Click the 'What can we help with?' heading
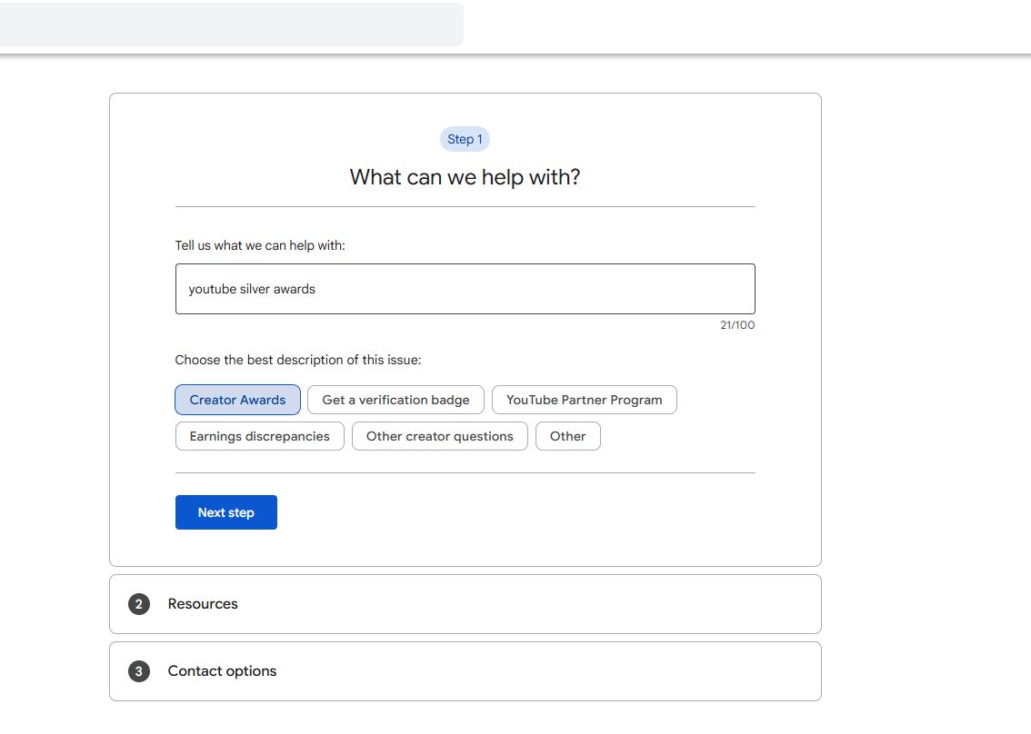Image resolution: width=1031 pixels, height=734 pixels. (x=465, y=177)
